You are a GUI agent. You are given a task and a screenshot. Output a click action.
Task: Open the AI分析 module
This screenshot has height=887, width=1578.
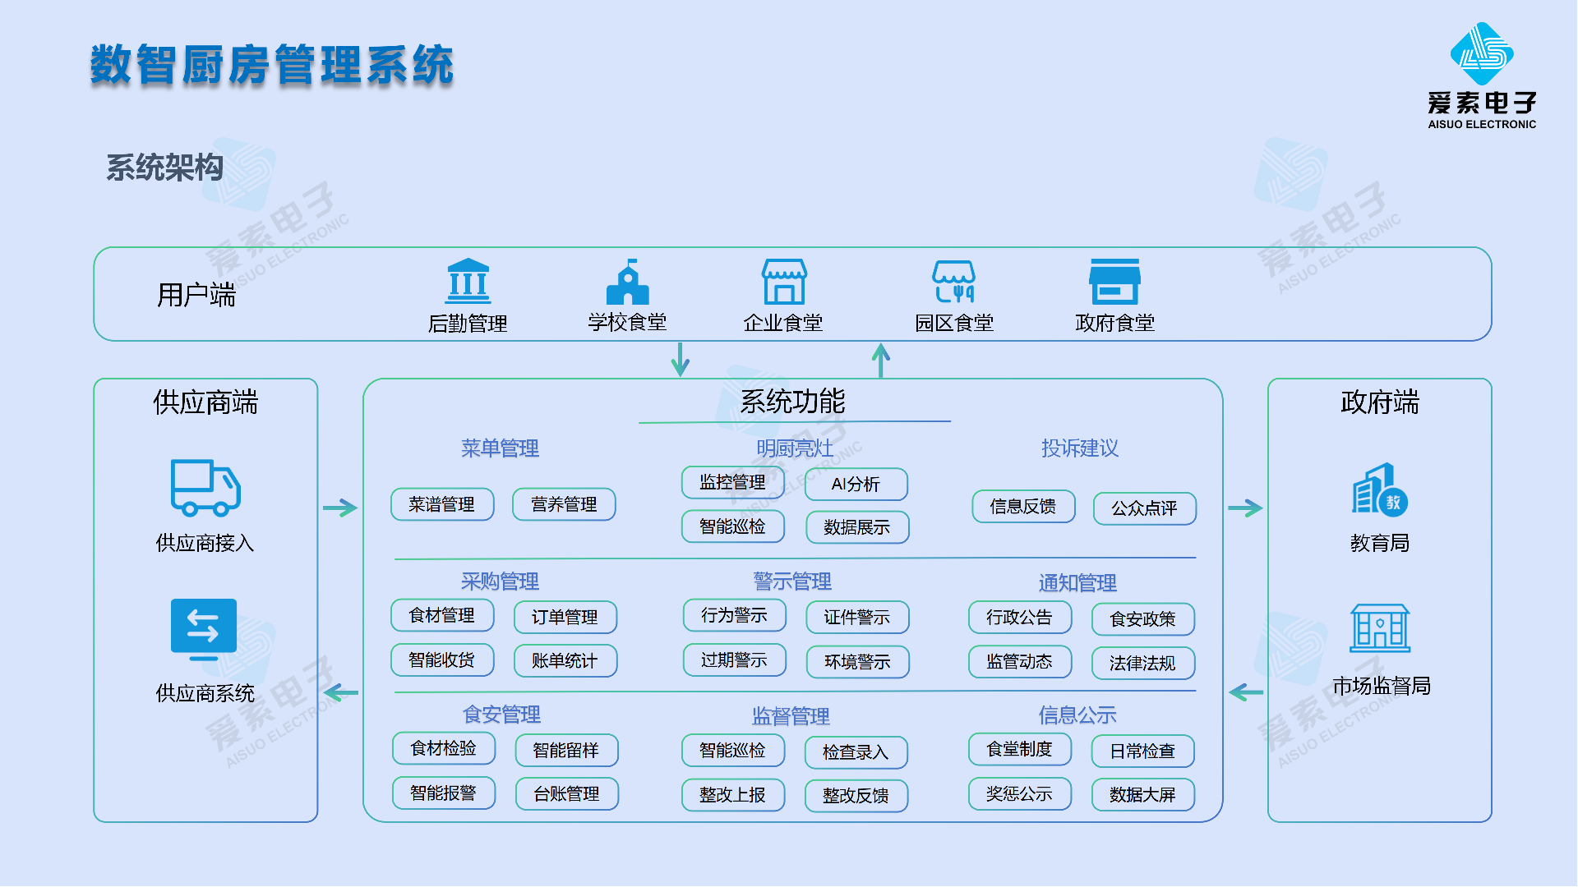[856, 485]
